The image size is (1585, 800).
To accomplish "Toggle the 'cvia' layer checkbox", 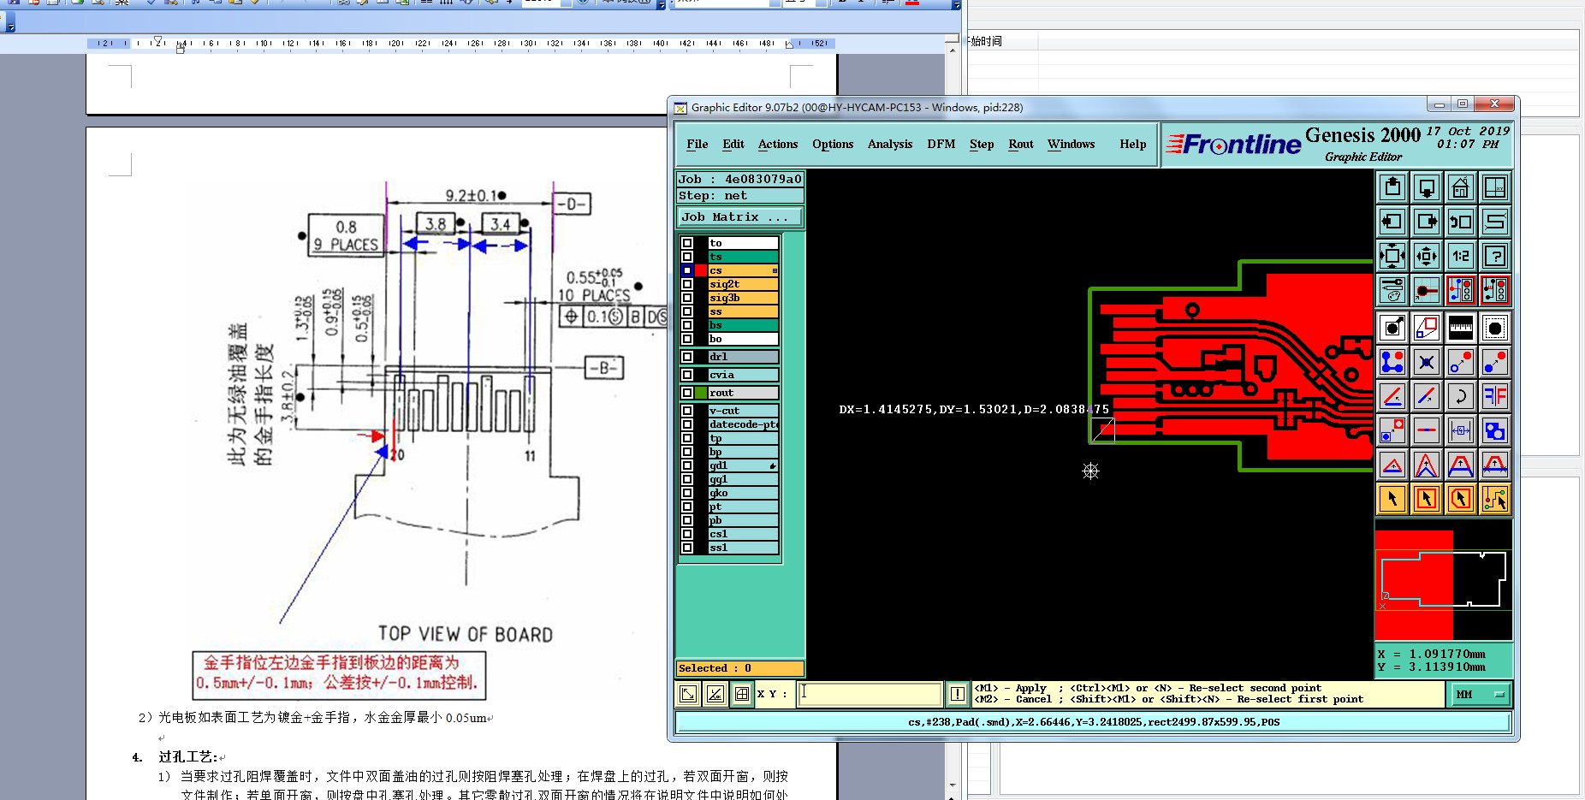I will (x=686, y=375).
